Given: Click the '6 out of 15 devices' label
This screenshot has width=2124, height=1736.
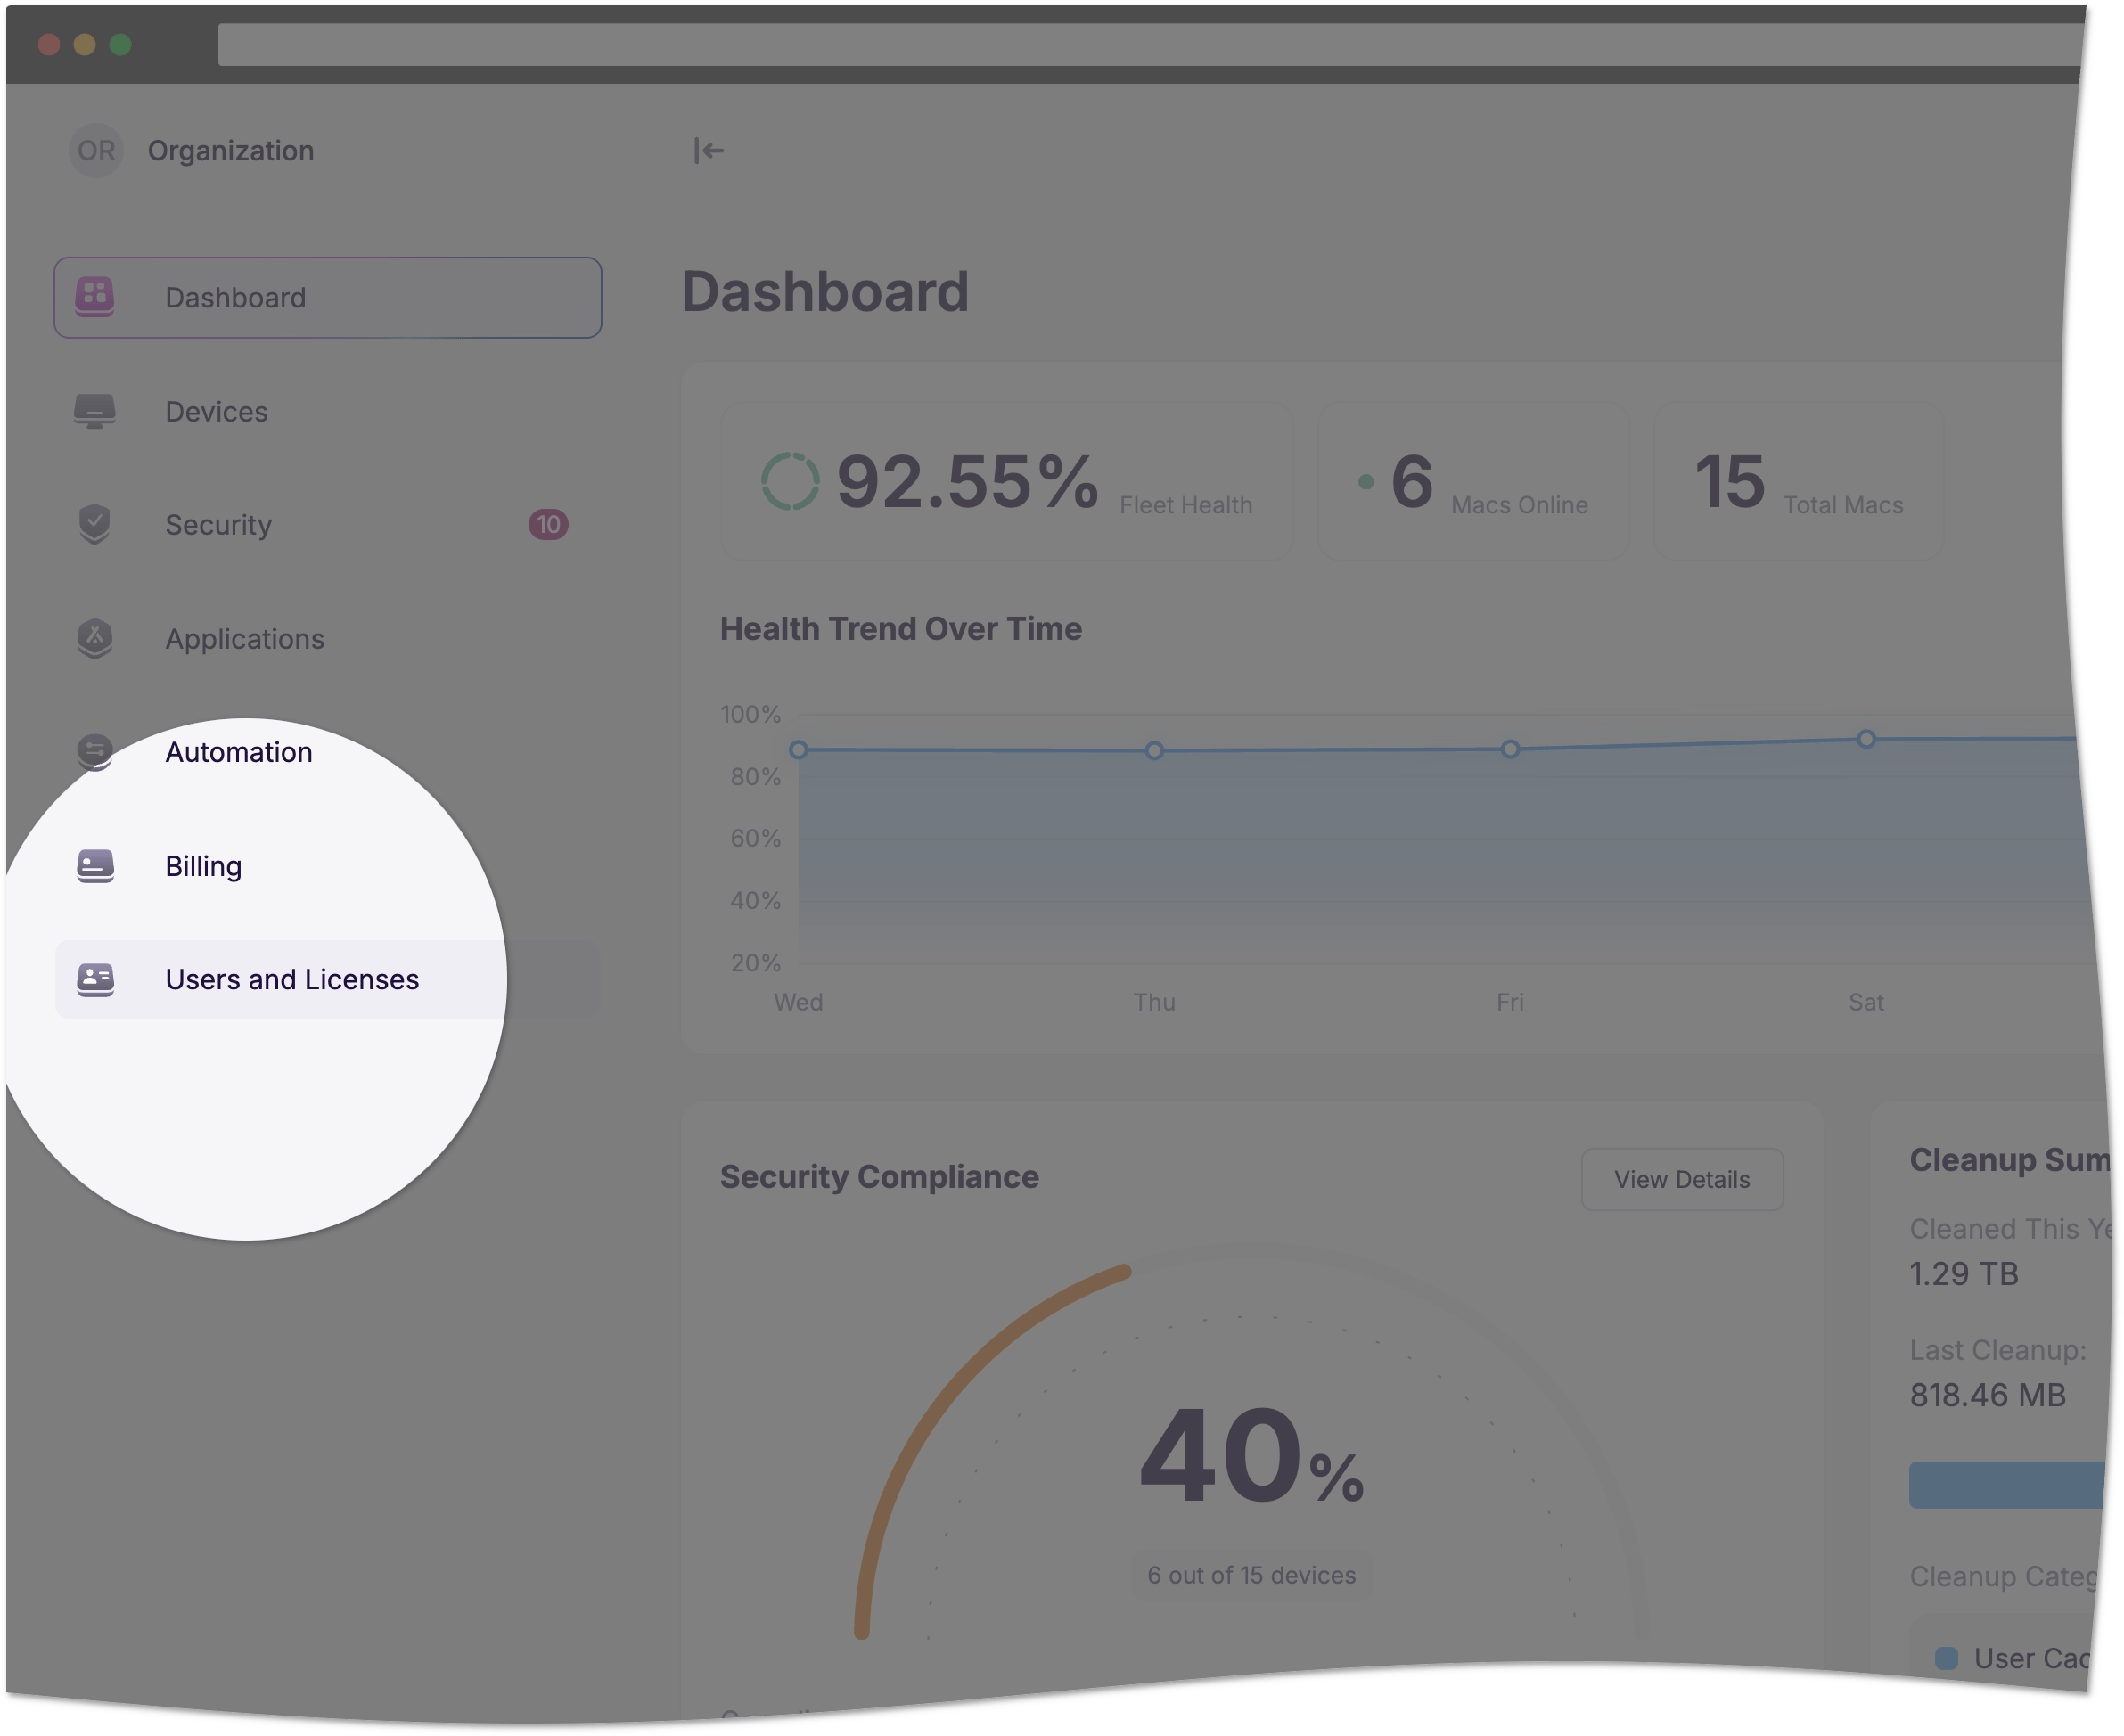Looking at the screenshot, I should [1251, 1575].
